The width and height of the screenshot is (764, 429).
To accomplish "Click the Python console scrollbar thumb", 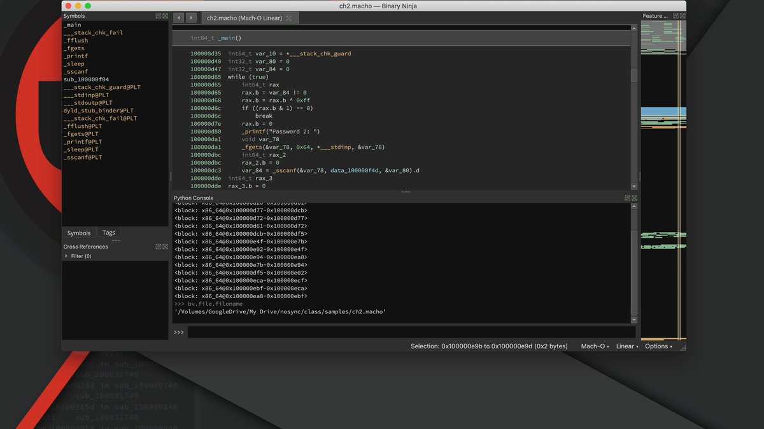I will coord(634,271).
